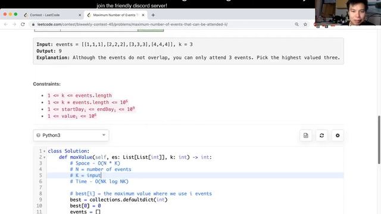The image size is (381, 214).
Task: Click the '# best[i] = the maximum value' comment
Action: coord(141,194)
